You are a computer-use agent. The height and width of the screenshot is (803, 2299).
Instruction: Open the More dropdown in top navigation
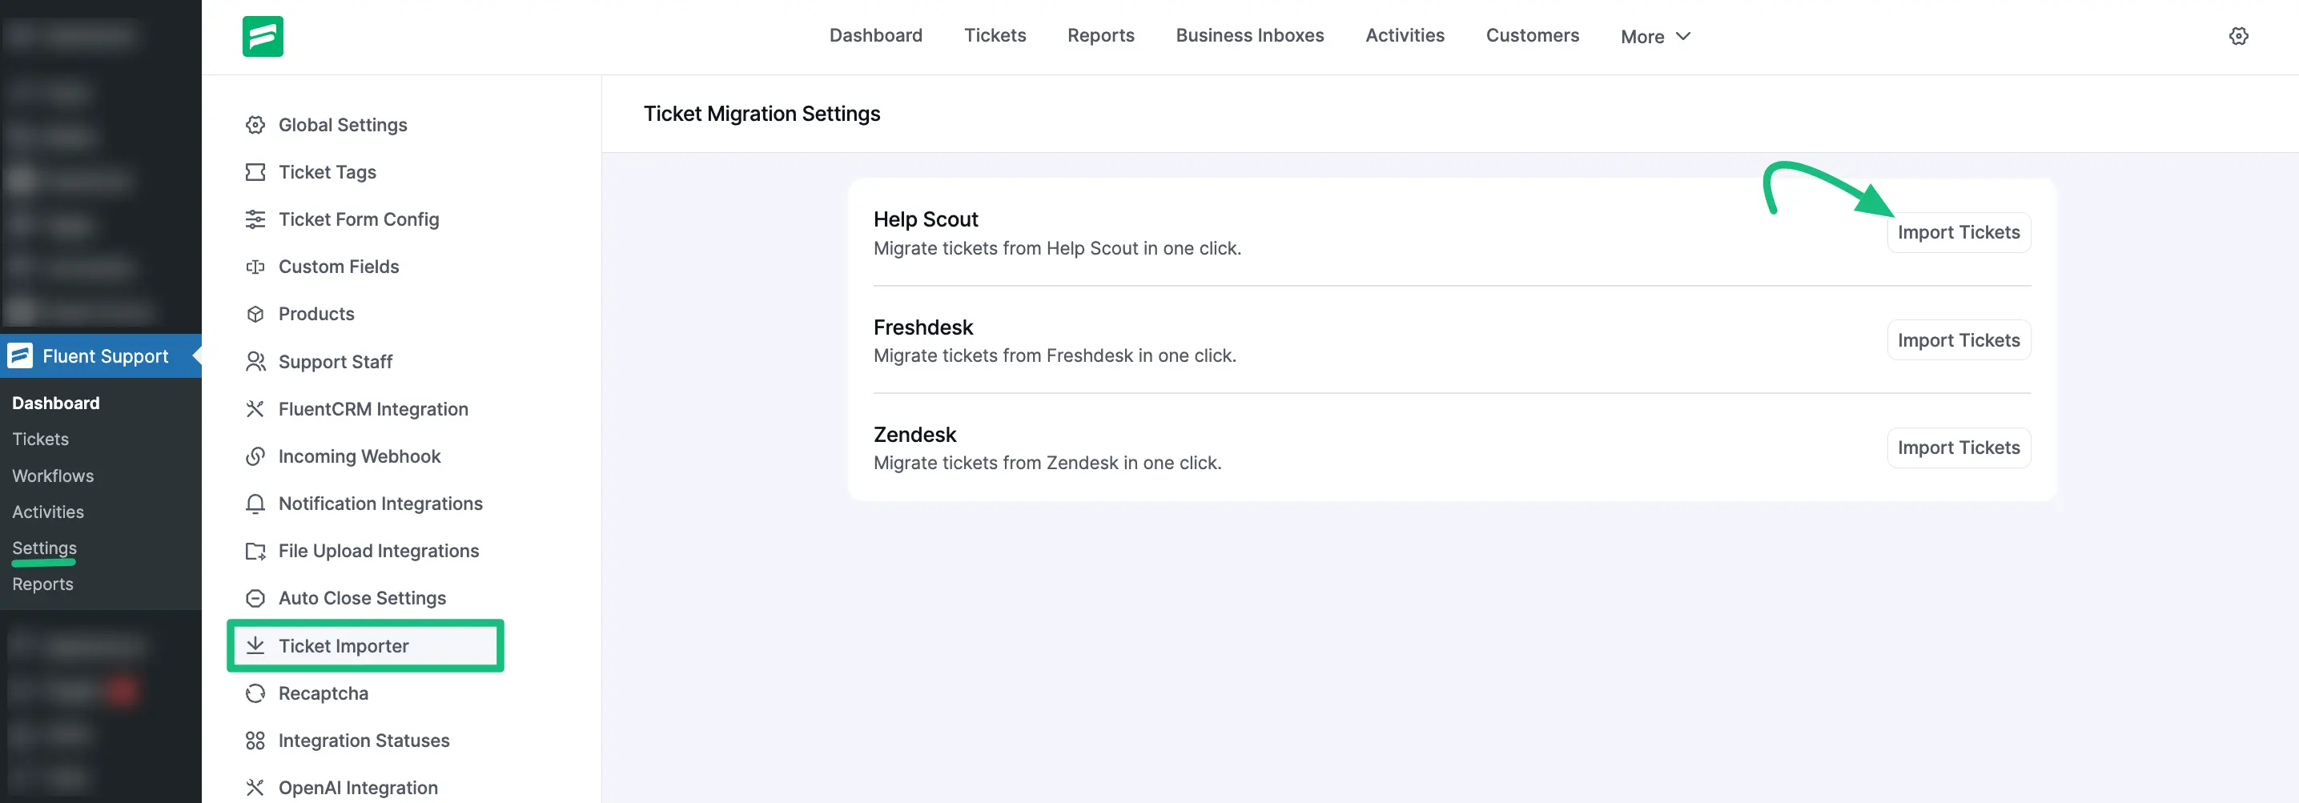(x=1654, y=36)
